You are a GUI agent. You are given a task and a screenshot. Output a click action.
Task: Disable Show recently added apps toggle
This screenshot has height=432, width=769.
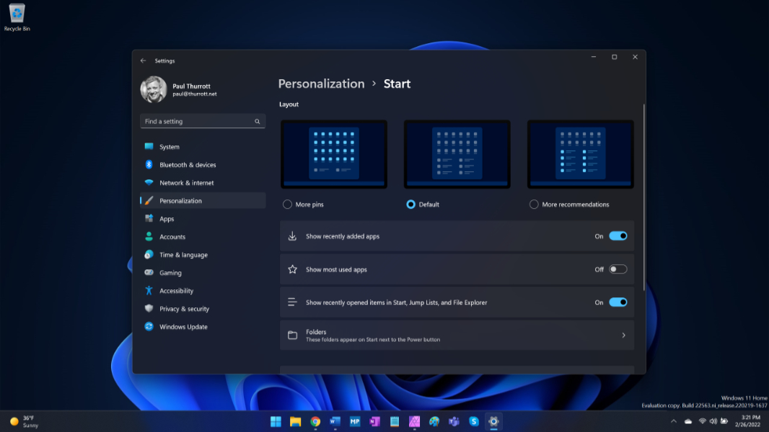pos(618,236)
